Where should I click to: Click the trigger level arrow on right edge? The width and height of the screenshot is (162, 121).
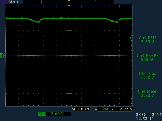pyautogui.click(x=131, y=38)
